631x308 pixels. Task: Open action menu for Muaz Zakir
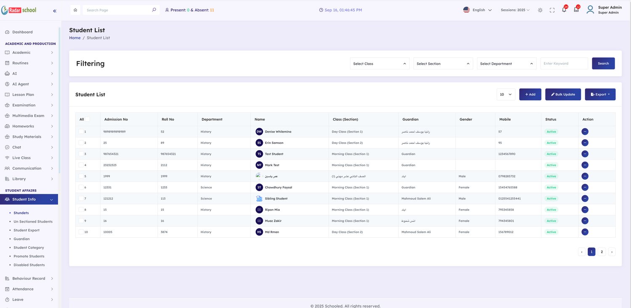(x=585, y=221)
